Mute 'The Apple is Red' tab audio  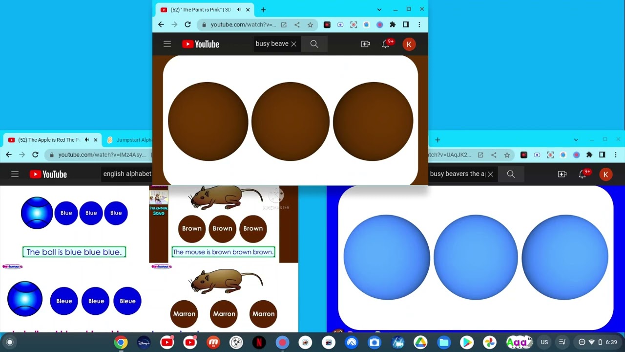[x=87, y=140]
